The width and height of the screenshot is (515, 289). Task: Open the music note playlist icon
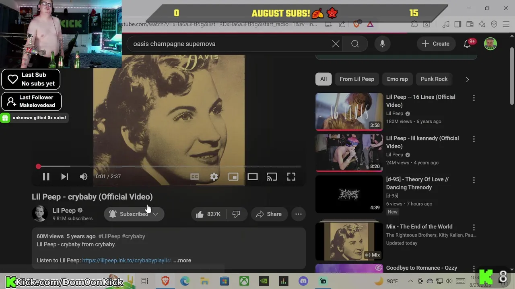[445, 24]
